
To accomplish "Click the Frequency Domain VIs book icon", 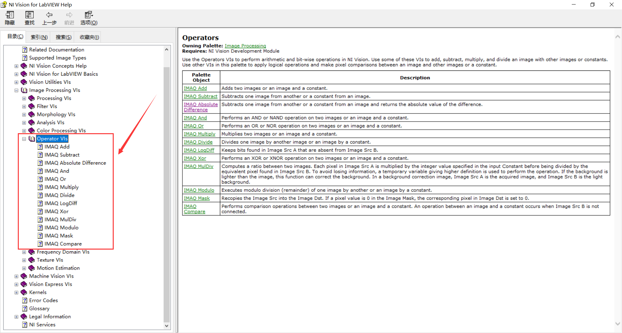I will tap(32, 252).
